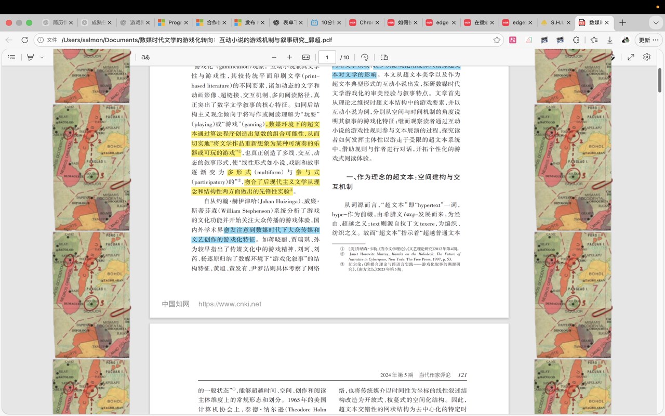Open the pink translate extension icon
The height and width of the screenshot is (416, 665).
[x=513, y=40]
